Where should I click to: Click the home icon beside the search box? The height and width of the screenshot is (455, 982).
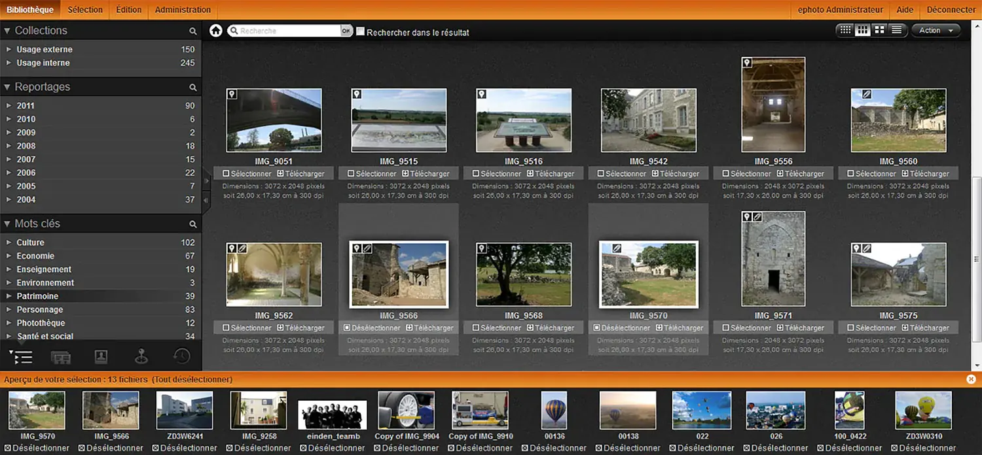[216, 31]
